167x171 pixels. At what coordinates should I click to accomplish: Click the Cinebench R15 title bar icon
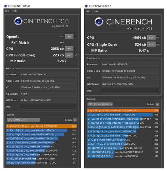[5, 6]
